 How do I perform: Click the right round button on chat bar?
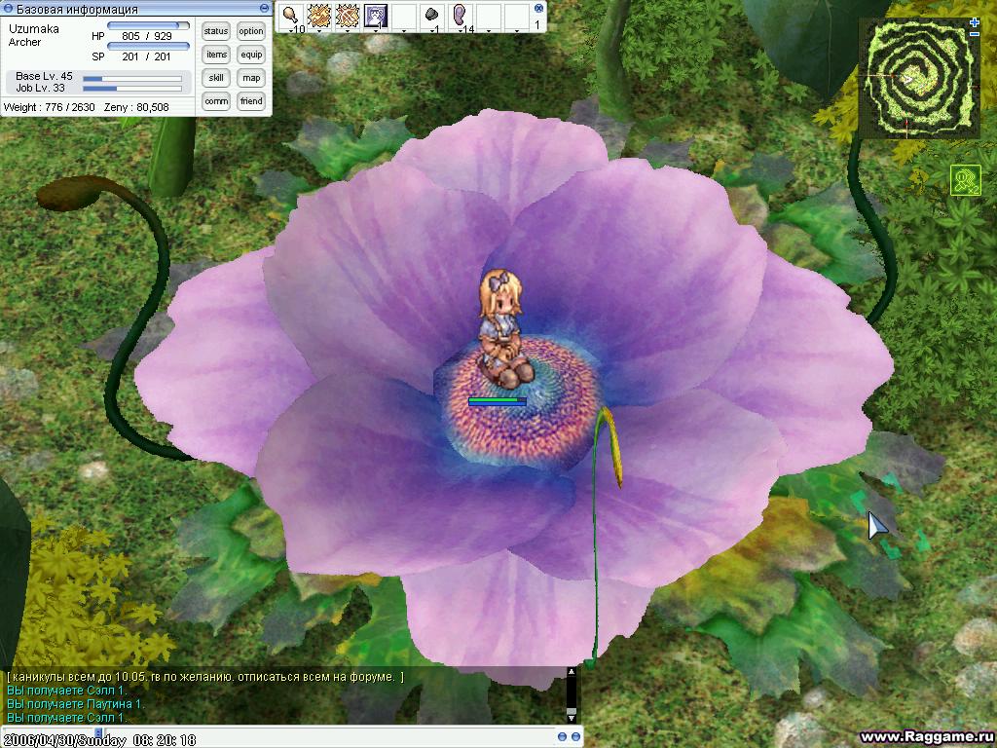click(x=575, y=736)
